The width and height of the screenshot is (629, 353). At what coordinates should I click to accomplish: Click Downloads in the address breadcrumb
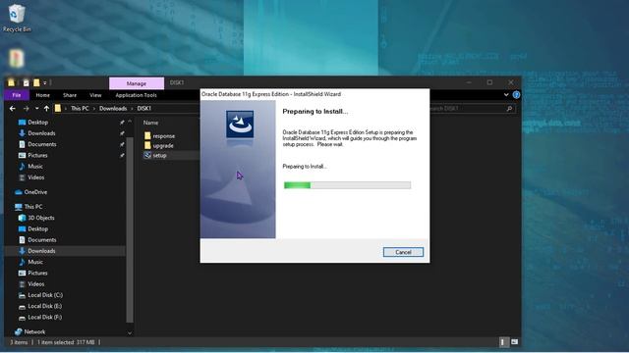(x=113, y=109)
